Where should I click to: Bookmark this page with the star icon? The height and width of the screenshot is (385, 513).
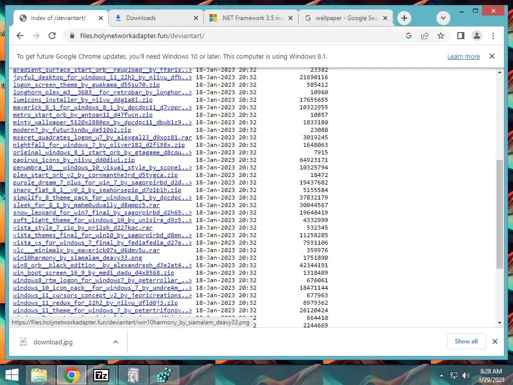tap(441, 36)
